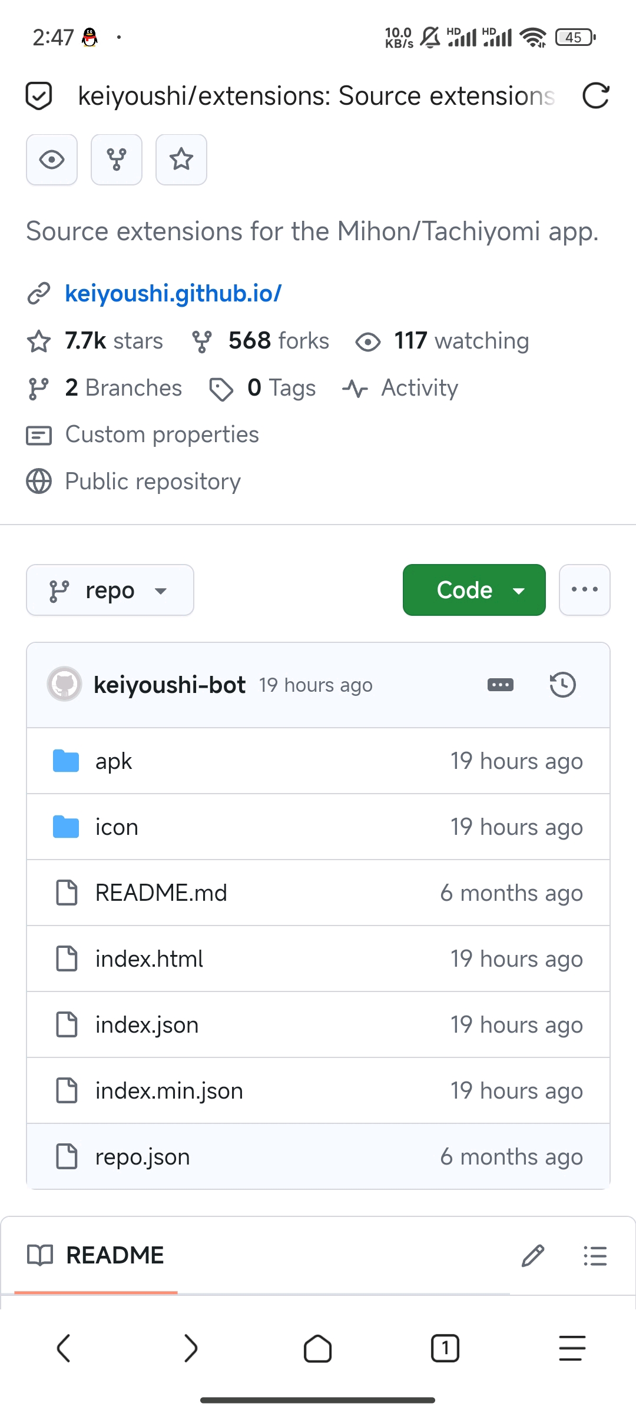Screen dimensions: 636x1413
Task: Tap the 19 hours ago latest commit time
Action: [x=316, y=685]
